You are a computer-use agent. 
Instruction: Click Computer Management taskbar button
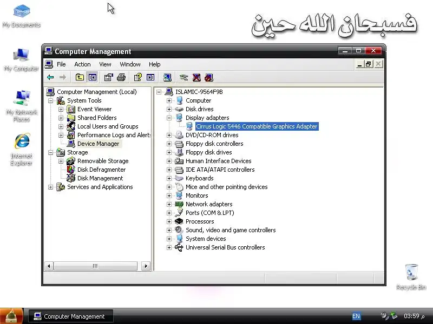coord(71,316)
